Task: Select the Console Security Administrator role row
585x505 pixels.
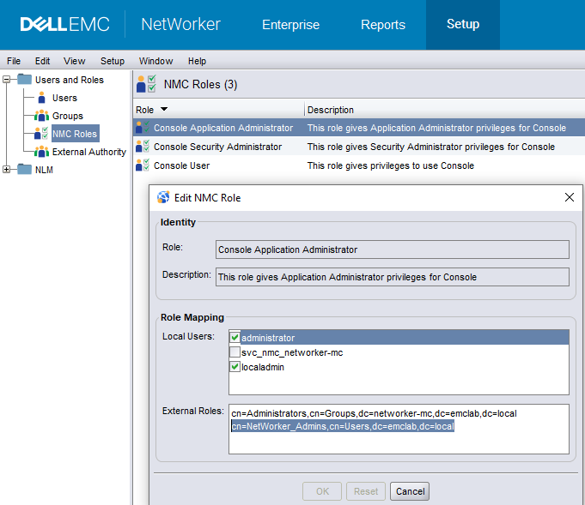Action: [x=359, y=147]
